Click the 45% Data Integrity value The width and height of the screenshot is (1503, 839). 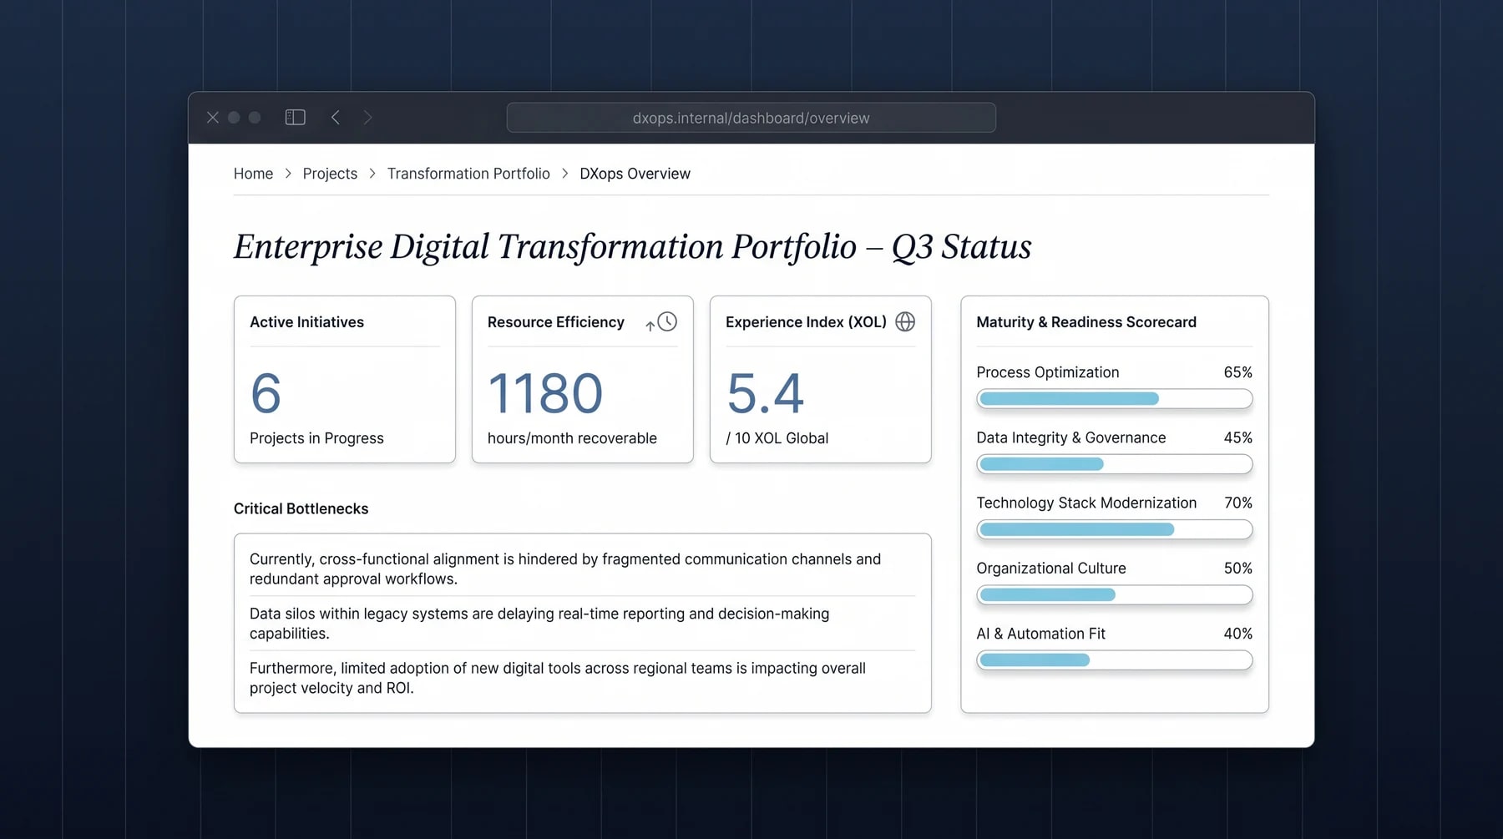pyautogui.click(x=1237, y=437)
